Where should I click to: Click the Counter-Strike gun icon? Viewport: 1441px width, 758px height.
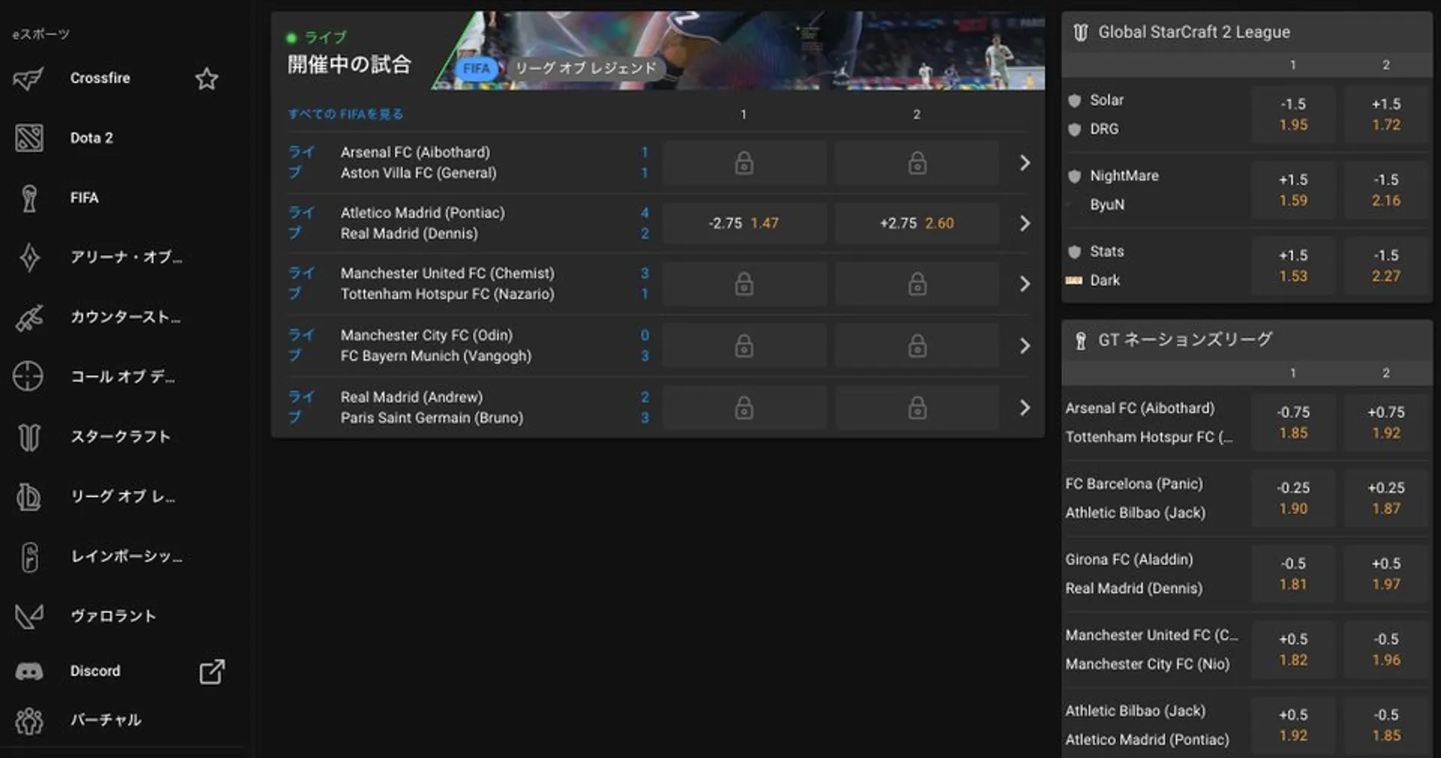(x=29, y=317)
